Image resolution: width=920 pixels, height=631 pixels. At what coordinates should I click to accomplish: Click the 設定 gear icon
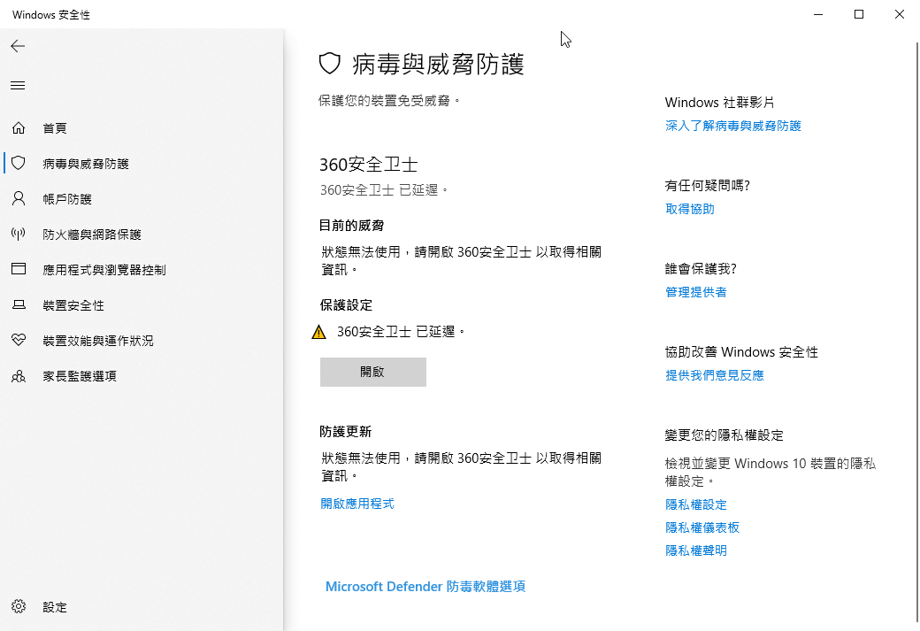point(19,607)
